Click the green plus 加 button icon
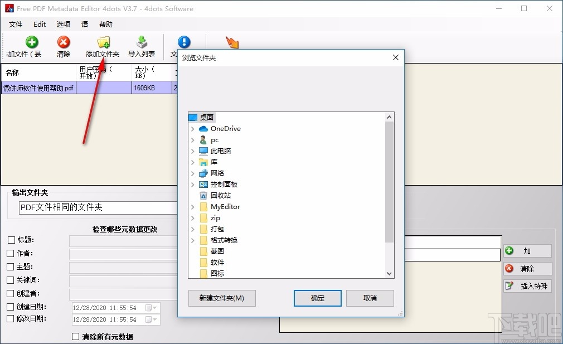 [509, 251]
